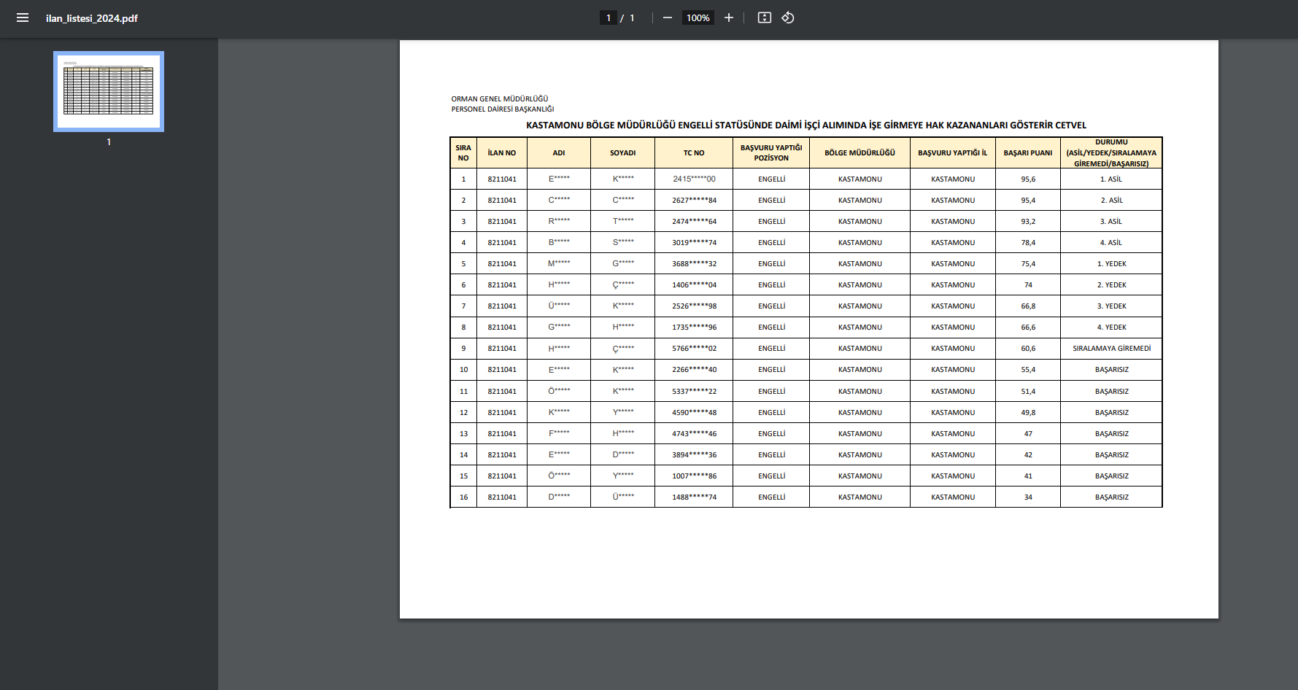1298x690 pixels.
Task: Click TC number 2627*****84
Action: (x=694, y=200)
